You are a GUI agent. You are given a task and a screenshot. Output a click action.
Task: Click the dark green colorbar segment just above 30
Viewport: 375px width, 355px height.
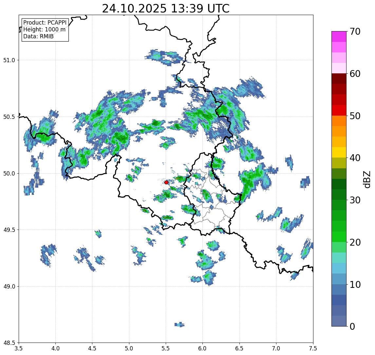[x=339, y=195]
